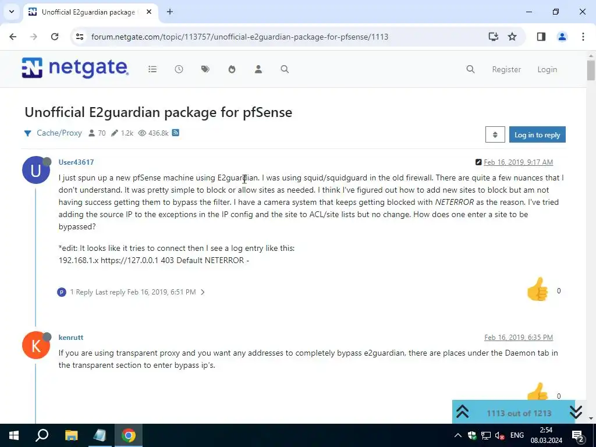
Task: Reload the page with refresh icon
Action: point(55,37)
